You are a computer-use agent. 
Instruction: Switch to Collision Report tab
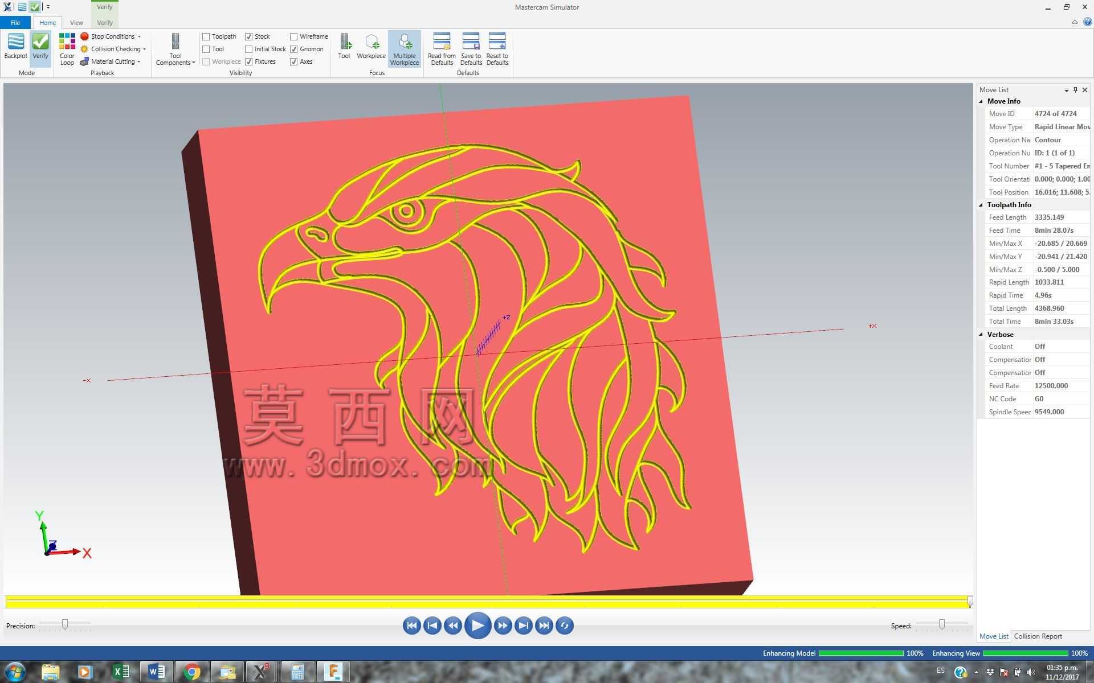[1038, 636]
